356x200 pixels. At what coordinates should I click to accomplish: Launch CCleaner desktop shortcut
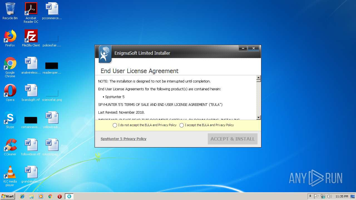pyautogui.click(x=10, y=147)
